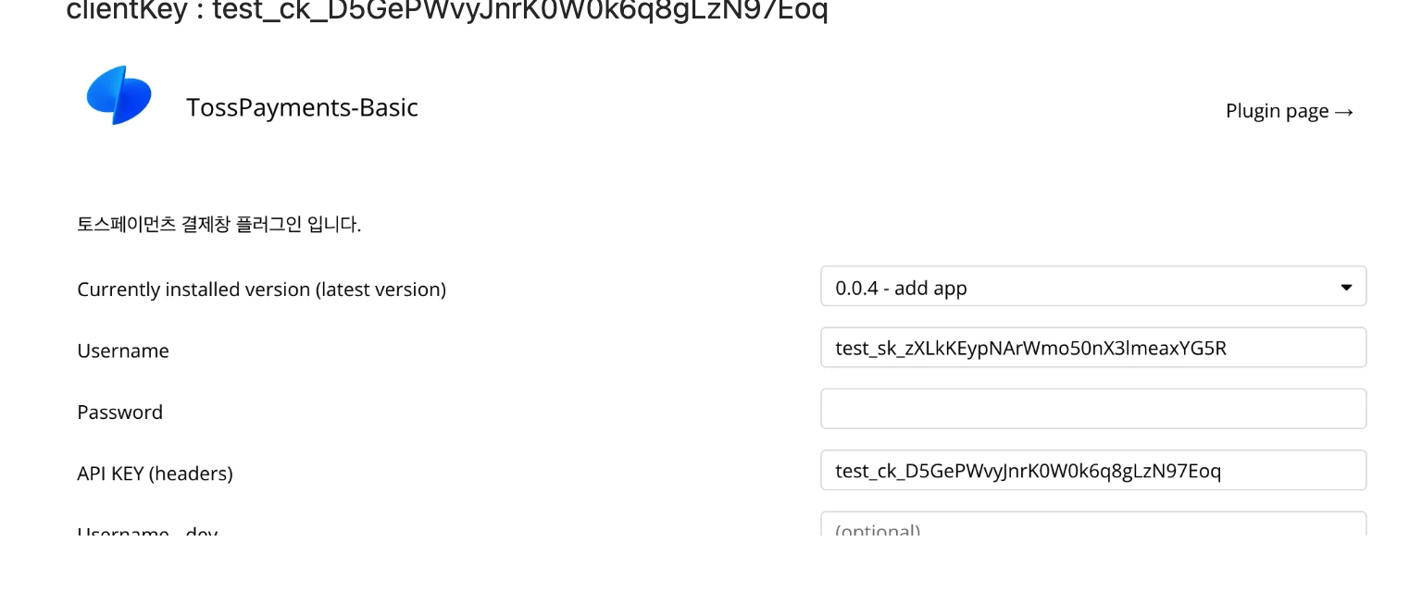Click the Username field label
This screenshot has width=1422, height=616.
[x=123, y=351]
